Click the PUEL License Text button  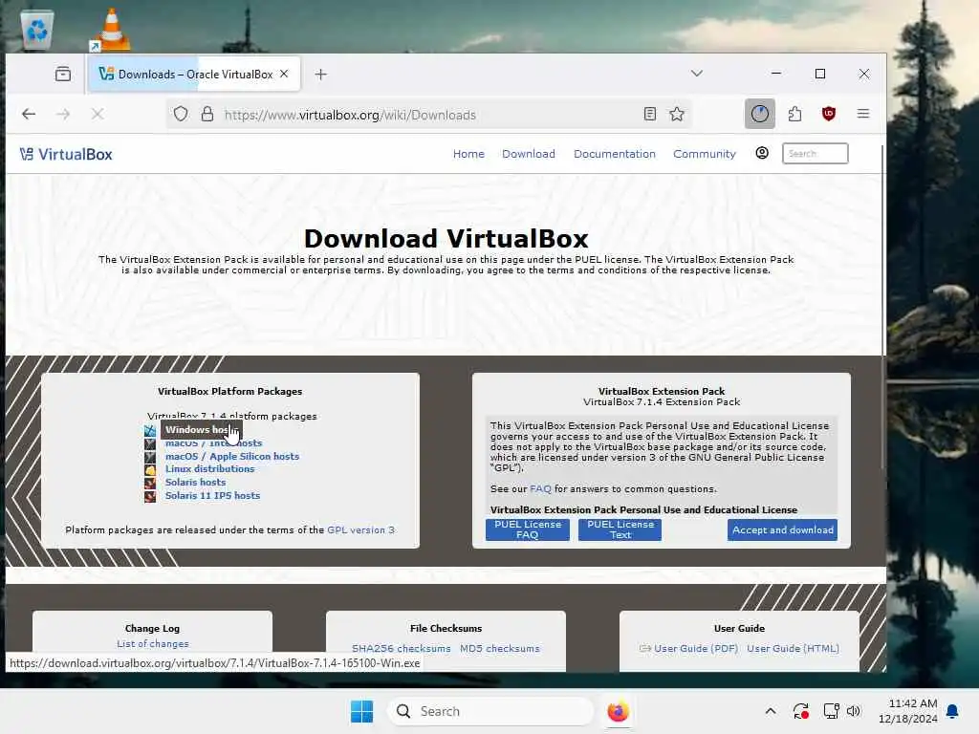coord(620,529)
